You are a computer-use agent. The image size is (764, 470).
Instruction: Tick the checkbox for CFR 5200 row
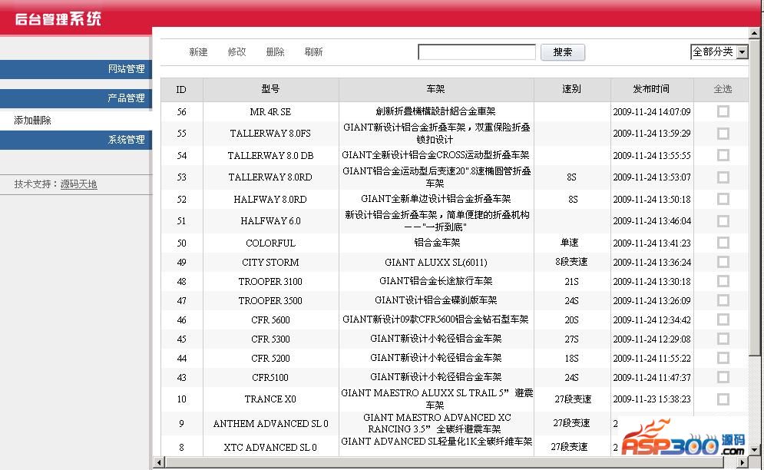pos(723,359)
